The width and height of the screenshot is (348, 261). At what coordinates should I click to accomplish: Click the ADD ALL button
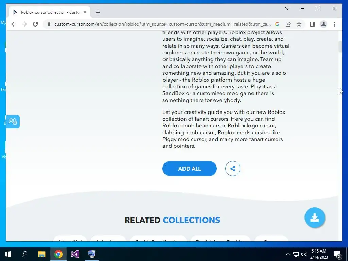tap(189, 169)
